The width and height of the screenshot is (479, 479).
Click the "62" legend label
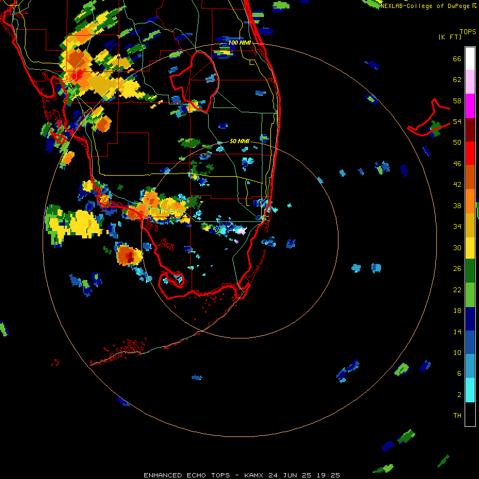click(x=457, y=80)
